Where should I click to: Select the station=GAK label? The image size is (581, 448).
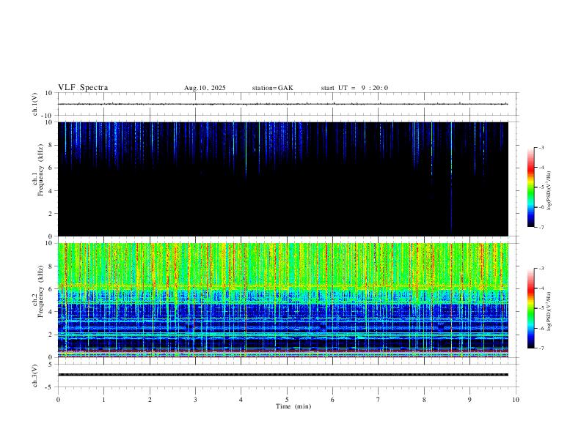click(x=272, y=88)
